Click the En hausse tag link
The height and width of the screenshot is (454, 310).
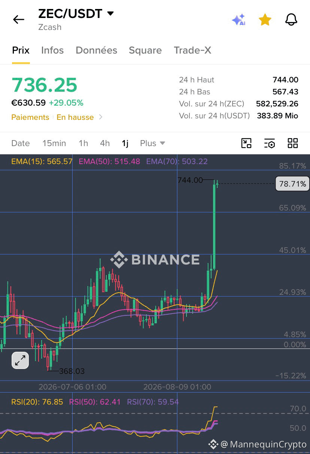pyautogui.click(x=75, y=117)
